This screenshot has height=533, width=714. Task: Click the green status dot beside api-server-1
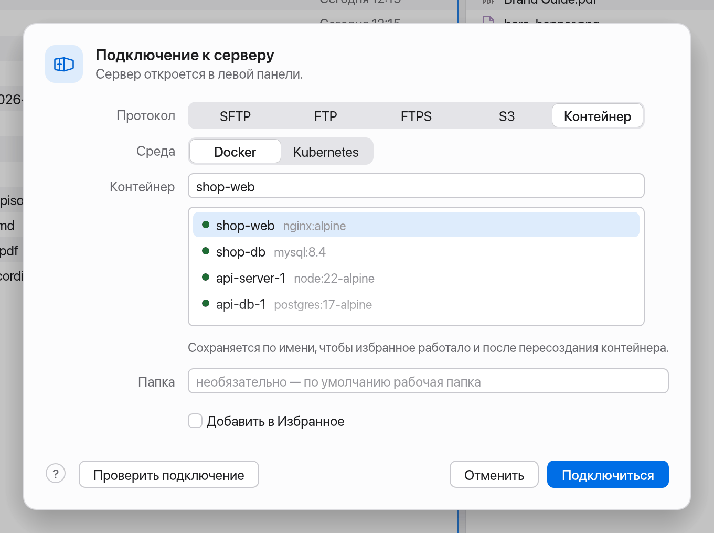[x=206, y=277]
